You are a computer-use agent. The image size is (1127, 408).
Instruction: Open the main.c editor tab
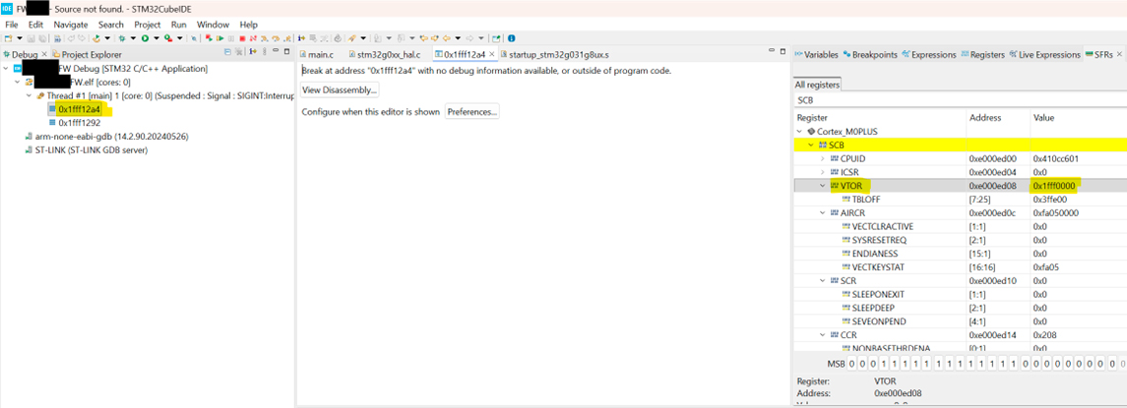[x=319, y=55]
